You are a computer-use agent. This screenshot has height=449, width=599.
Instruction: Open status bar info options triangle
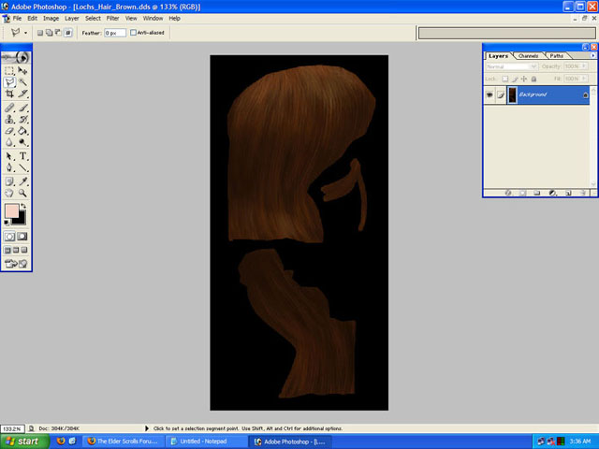click(147, 428)
